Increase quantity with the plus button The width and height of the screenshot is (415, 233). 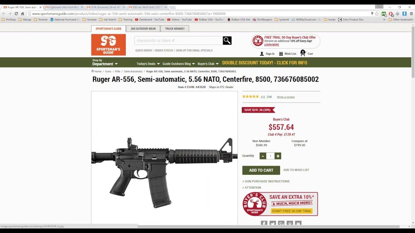click(x=278, y=156)
